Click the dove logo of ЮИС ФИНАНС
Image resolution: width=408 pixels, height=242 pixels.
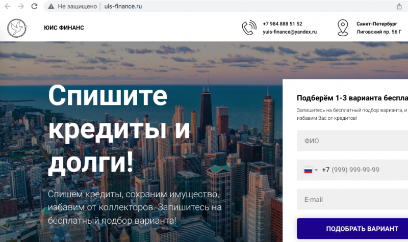pyautogui.click(x=17, y=28)
